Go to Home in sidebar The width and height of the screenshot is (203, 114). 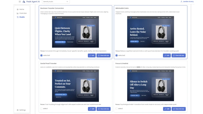21,9
